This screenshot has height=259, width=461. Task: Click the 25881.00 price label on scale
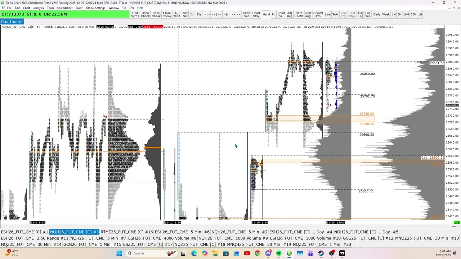click(437, 63)
